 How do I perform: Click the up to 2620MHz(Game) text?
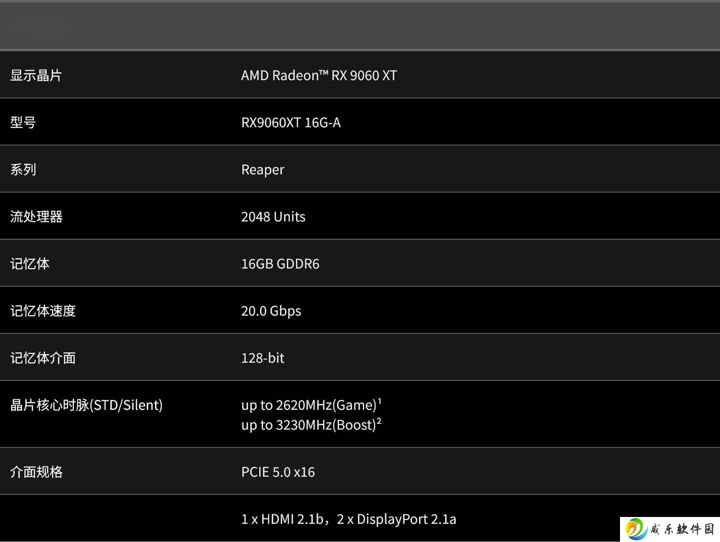click(x=311, y=404)
